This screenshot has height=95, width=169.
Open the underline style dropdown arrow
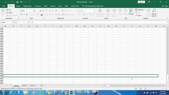29,15
